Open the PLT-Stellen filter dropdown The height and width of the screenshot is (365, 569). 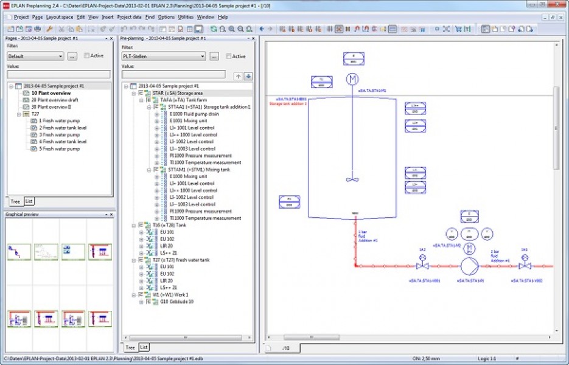coord(202,56)
